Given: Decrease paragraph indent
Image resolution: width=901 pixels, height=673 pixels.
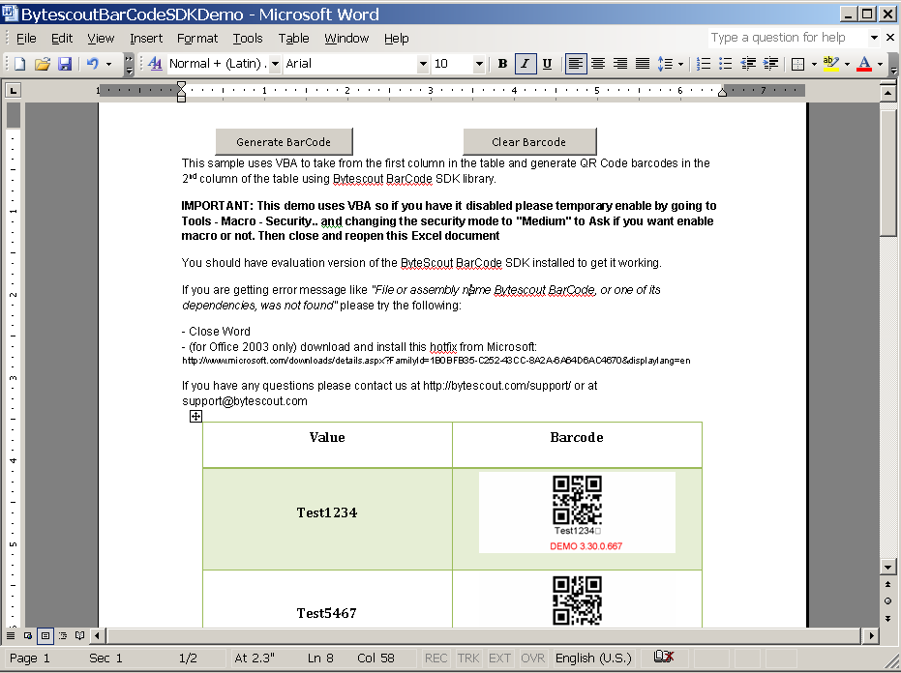Looking at the screenshot, I should [x=747, y=64].
